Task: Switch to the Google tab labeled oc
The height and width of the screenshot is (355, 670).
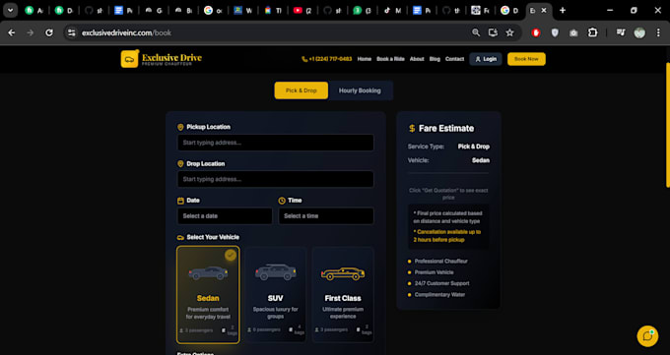Action: (x=213, y=11)
